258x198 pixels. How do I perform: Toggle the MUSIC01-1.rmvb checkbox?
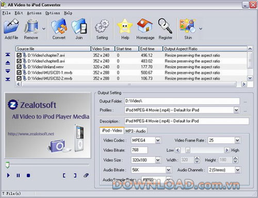point(19,73)
